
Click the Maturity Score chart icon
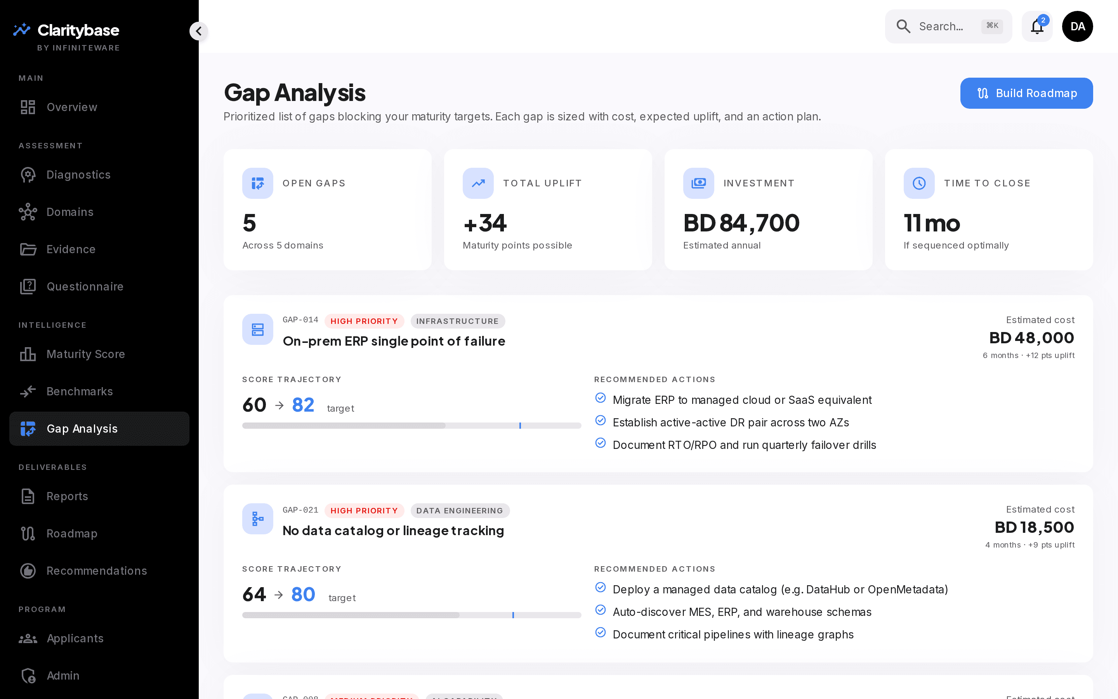28,354
